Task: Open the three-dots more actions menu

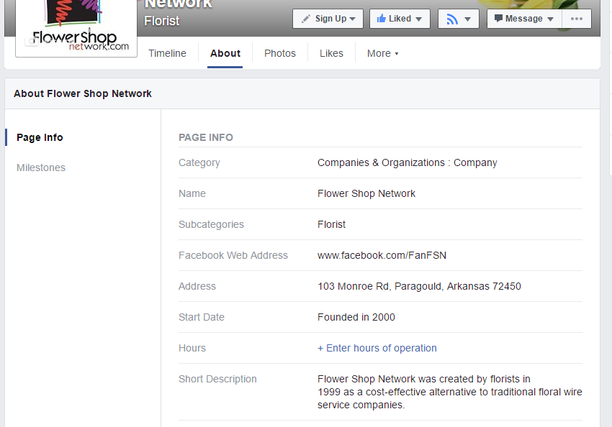Action: click(x=577, y=19)
